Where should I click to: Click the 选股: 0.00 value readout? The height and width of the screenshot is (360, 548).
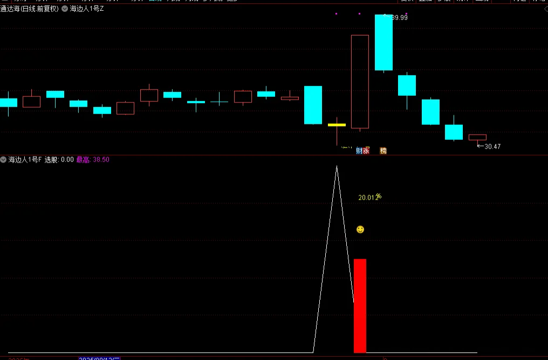pos(59,159)
